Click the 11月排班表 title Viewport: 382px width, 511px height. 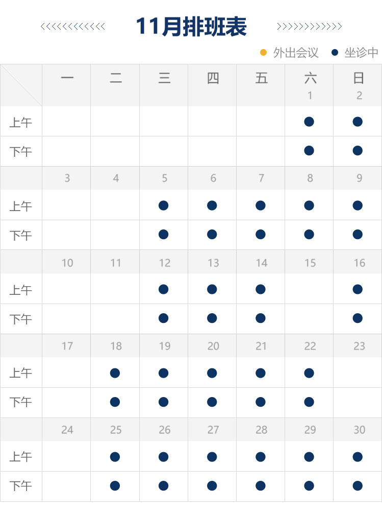191,27
